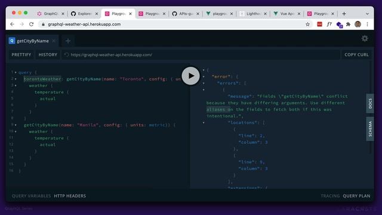This screenshot has height=215, width=382.
Task: Open the HTTP Headers pane
Action: click(x=70, y=196)
